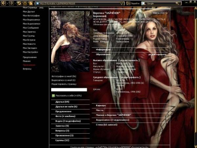197x148 pixels.
Task: Open Мои Закладки in sidebar
Action: coord(30,48)
